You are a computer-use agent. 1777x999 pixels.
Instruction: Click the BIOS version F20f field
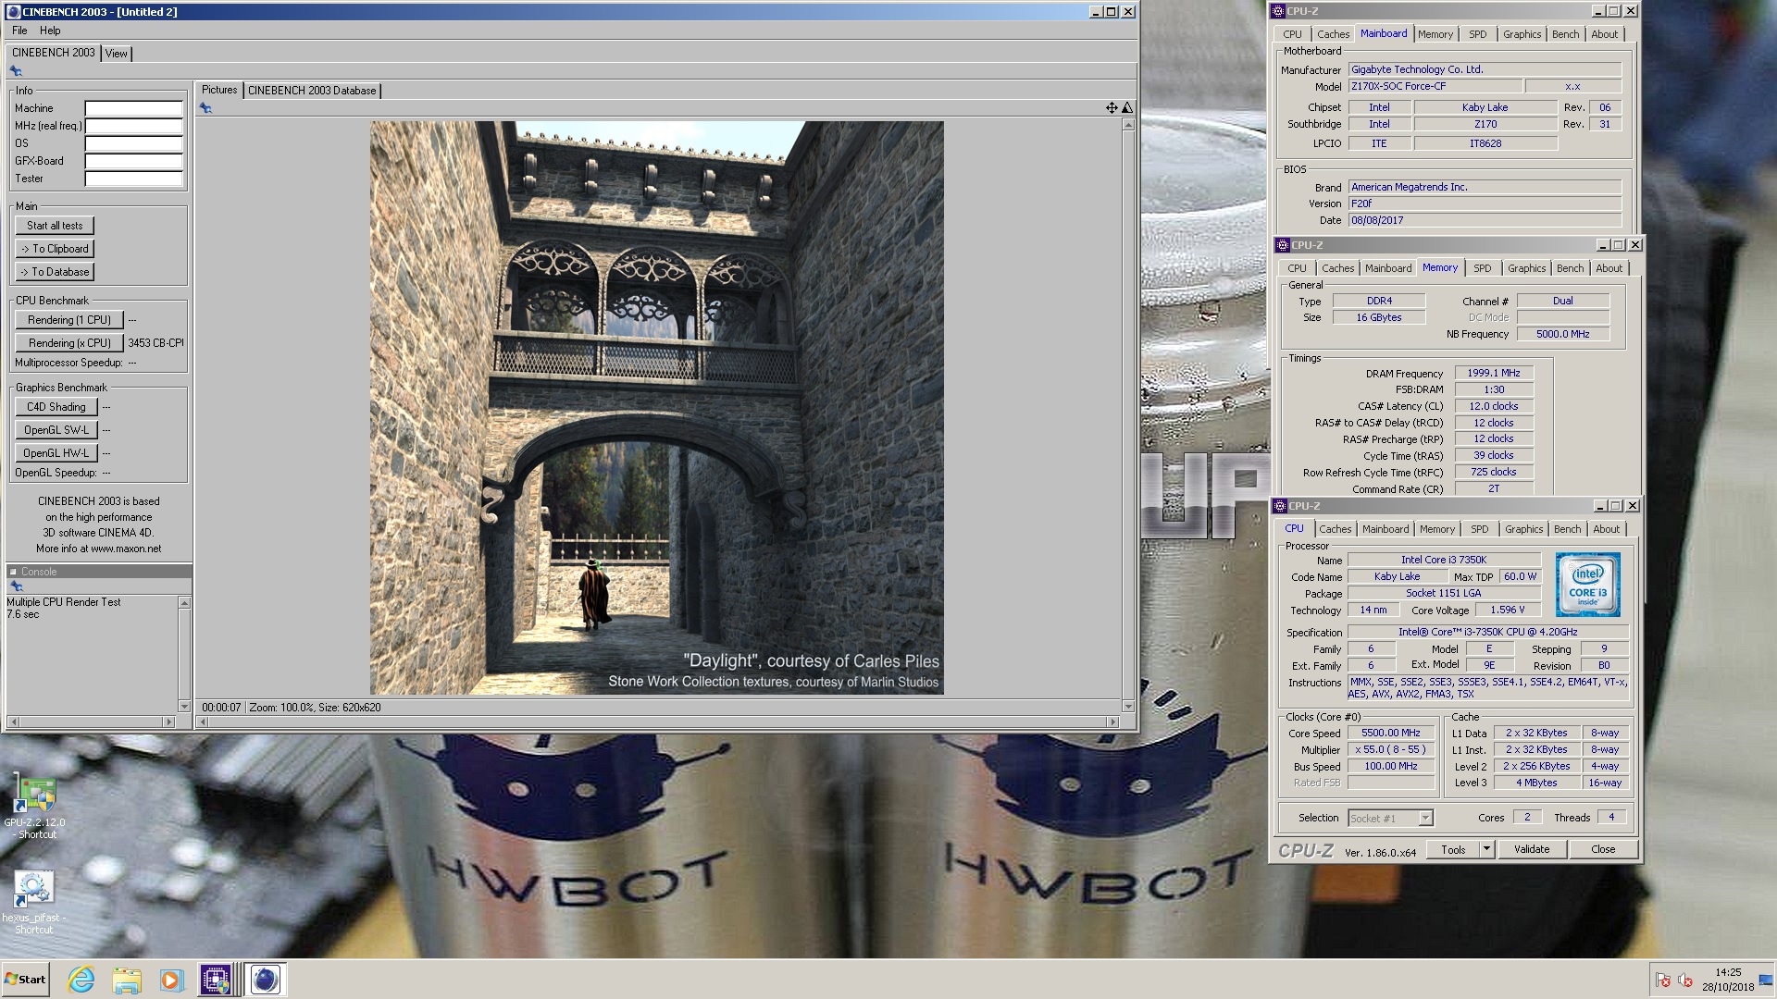[x=1485, y=203]
